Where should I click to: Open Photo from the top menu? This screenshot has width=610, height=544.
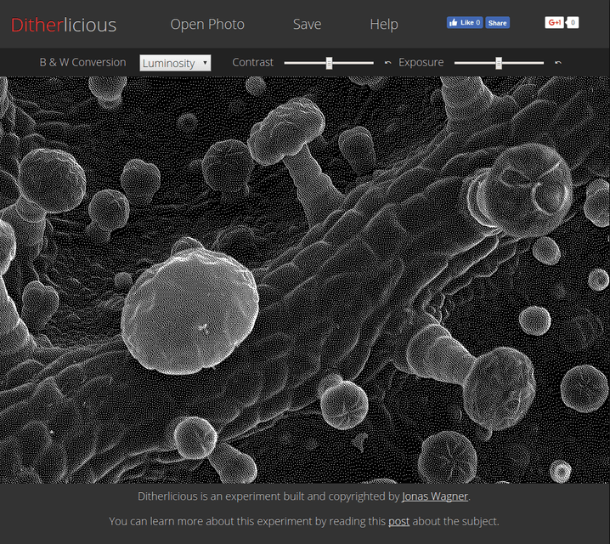[x=207, y=25]
